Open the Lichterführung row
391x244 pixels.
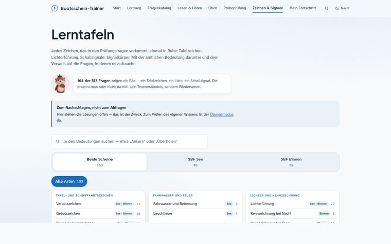(293, 204)
